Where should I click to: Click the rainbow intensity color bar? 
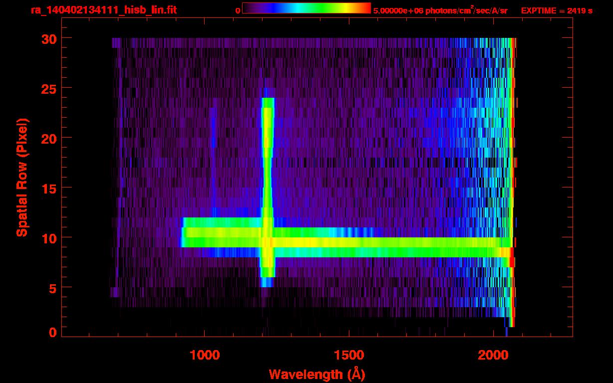tap(306, 8)
